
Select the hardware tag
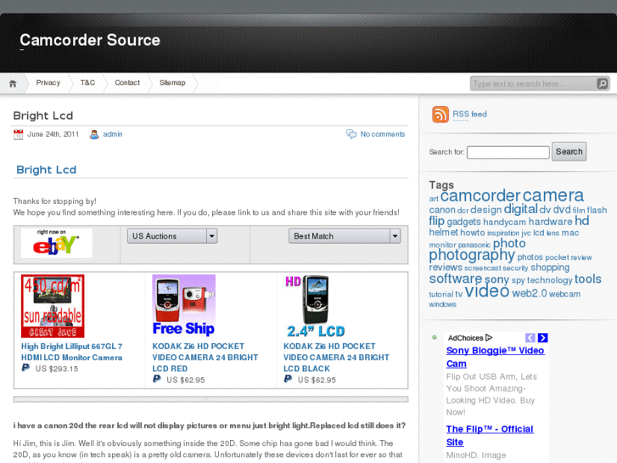550,222
